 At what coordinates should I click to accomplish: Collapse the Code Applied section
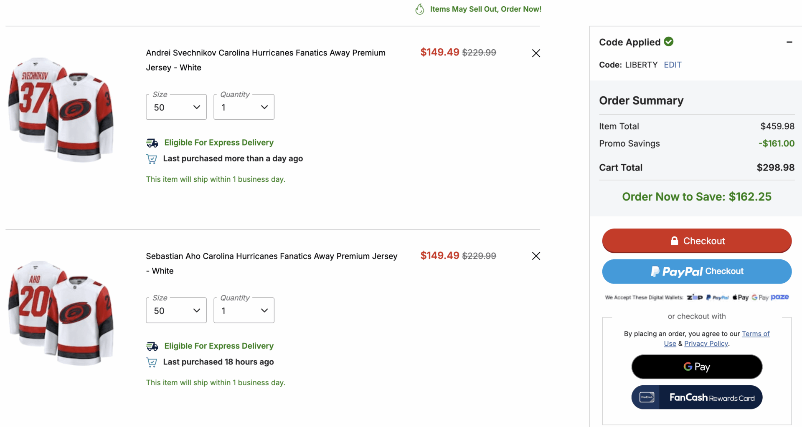pyautogui.click(x=789, y=42)
